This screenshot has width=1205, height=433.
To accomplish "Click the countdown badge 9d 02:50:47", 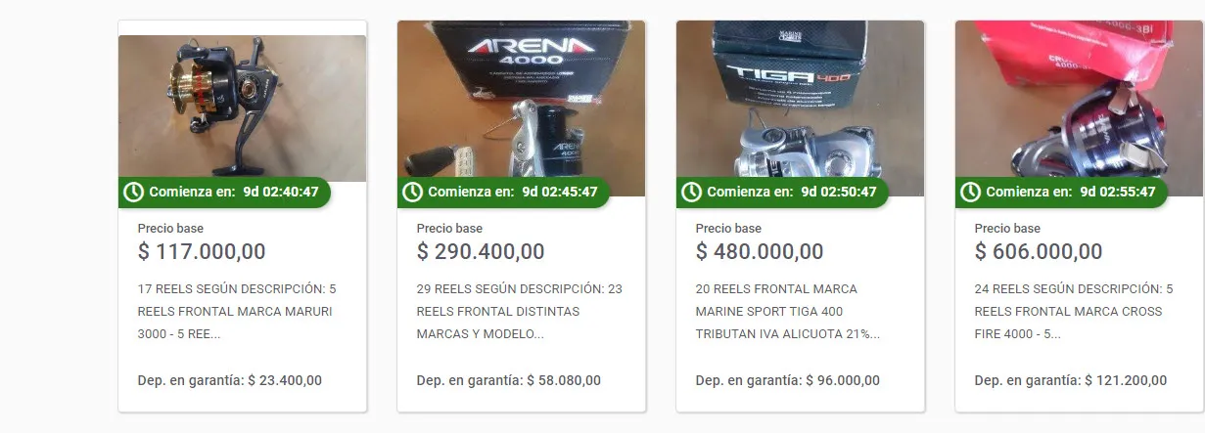I will (783, 192).
